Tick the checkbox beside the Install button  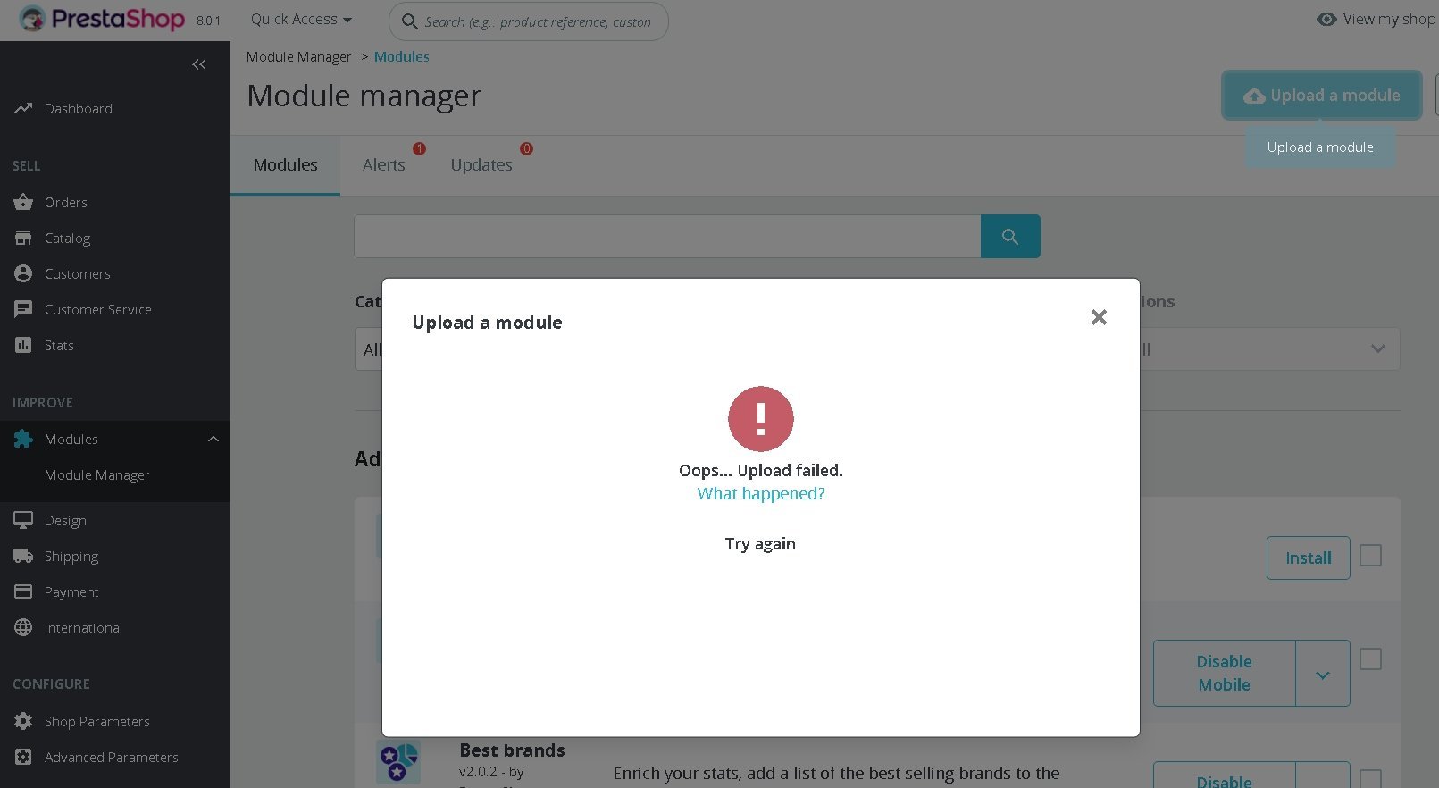(x=1370, y=556)
